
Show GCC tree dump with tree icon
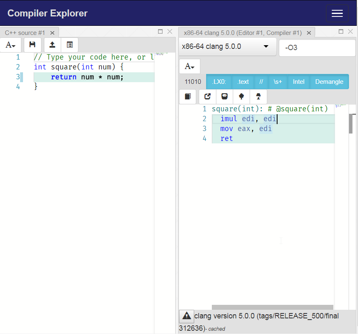tap(241, 97)
